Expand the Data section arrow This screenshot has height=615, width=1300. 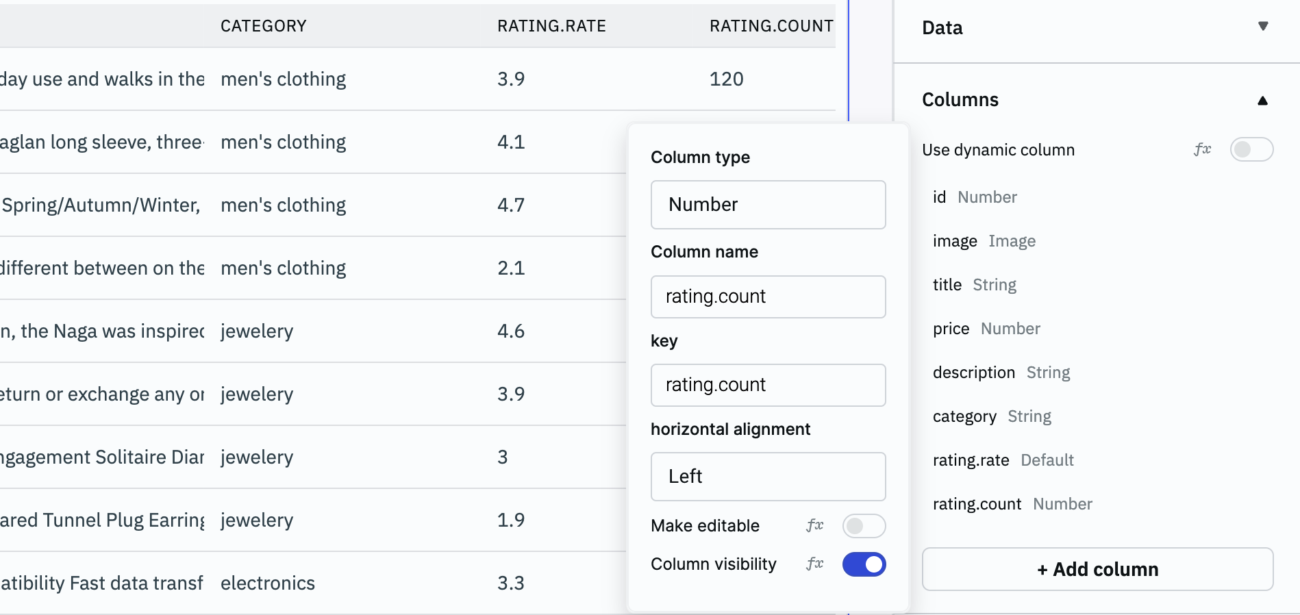1262,27
